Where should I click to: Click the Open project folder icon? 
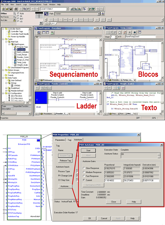click(7, 9)
